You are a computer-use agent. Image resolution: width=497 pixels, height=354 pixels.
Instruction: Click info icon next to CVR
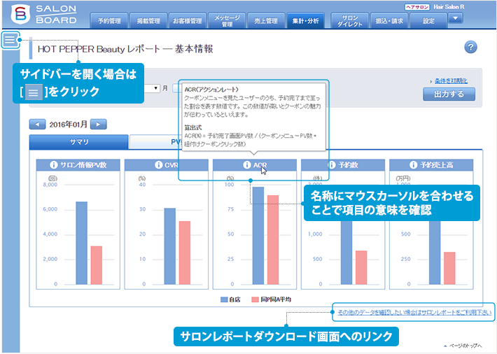click(x=157, y=165)
